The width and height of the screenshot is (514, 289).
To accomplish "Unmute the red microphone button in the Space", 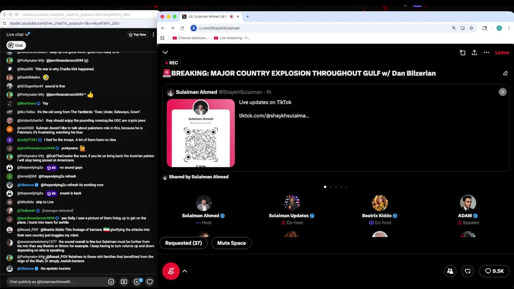I will pyautogui.click(x=171, y=271).
